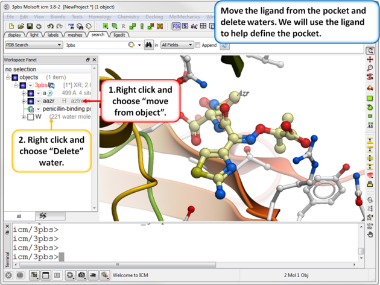Open the All Fields dropdown
The image size is (380, 285).
pos(177,45)
